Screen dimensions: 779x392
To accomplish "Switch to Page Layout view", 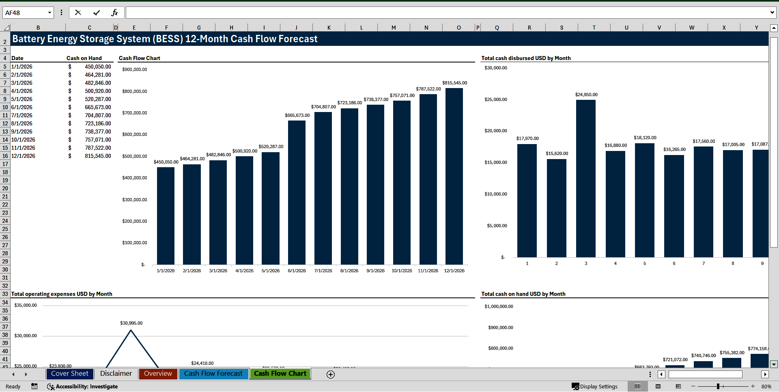I will [x=658, y=386].
